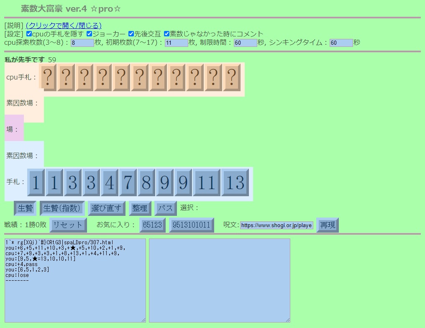Click the 呪文 URL input field
425x328 pixels.
click(277, 225)
